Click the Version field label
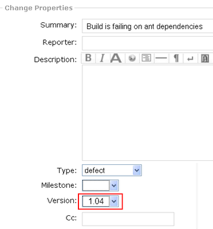 tap(62, 201)
